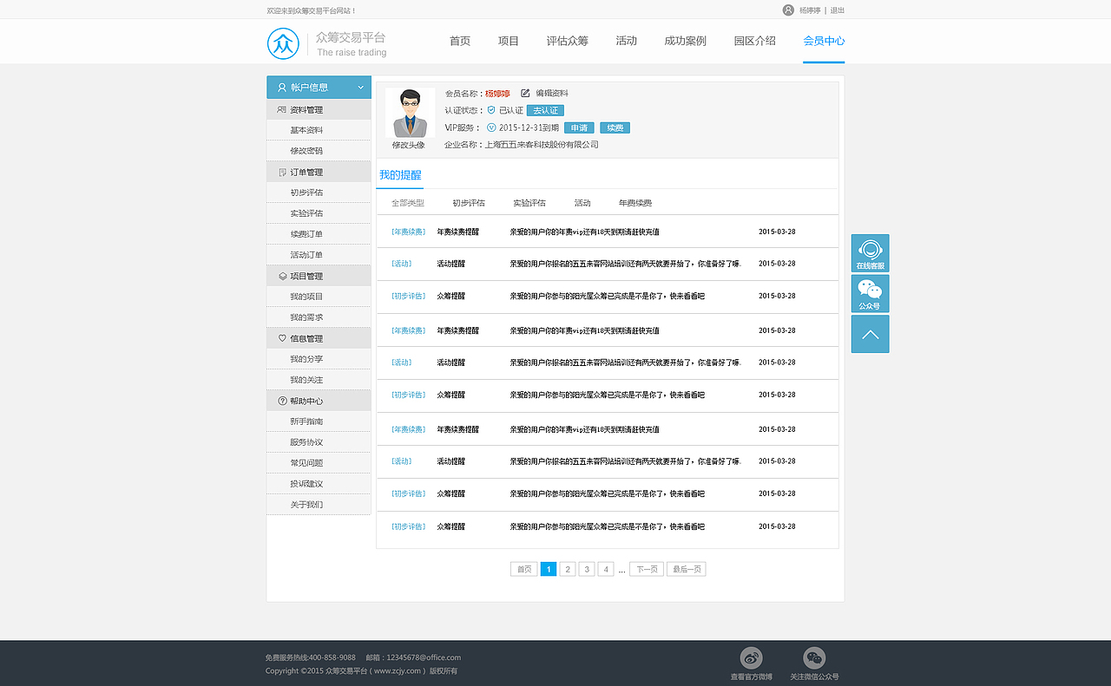The height and width of the screenshot is (686, 1111).
Task: Select the 我的提醒 tab
Action: coord(400,174)
